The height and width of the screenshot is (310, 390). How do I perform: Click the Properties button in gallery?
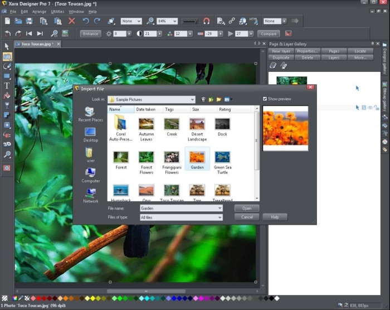308,51
